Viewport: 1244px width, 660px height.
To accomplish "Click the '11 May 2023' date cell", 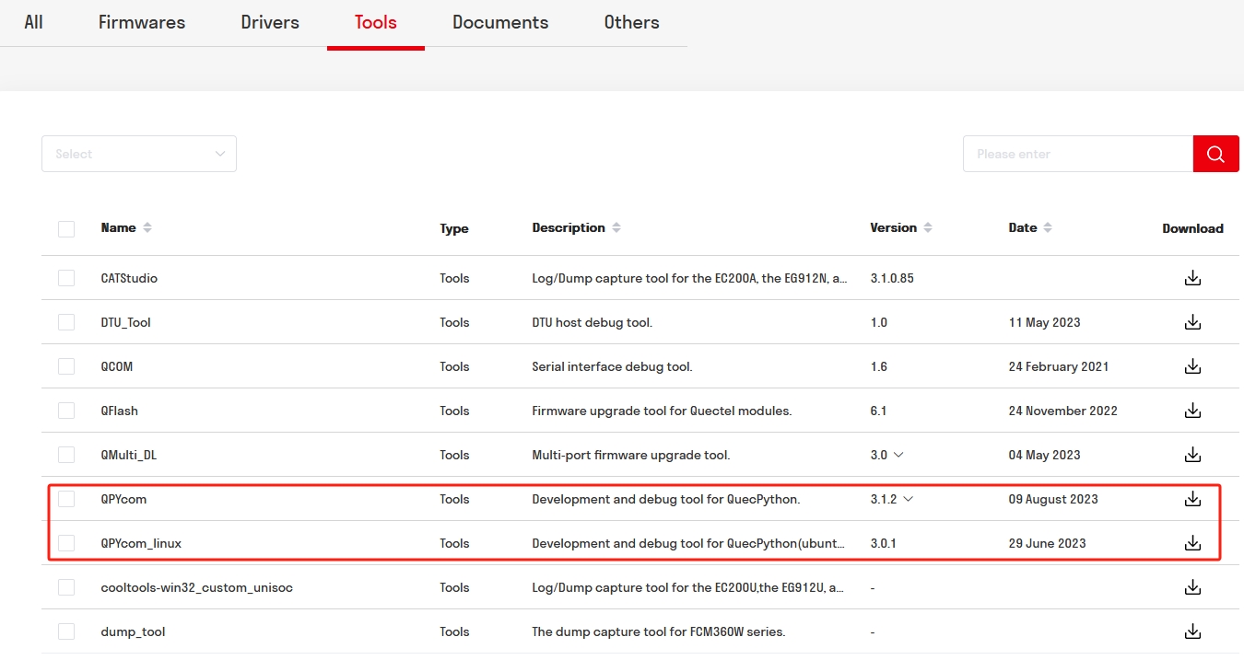I will pos(1045,322).
